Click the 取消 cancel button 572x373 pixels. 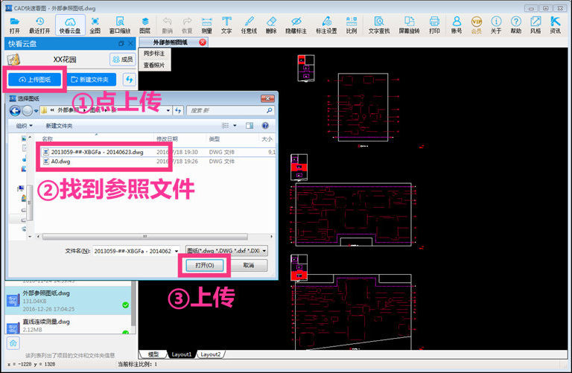[x=249, y=265]
